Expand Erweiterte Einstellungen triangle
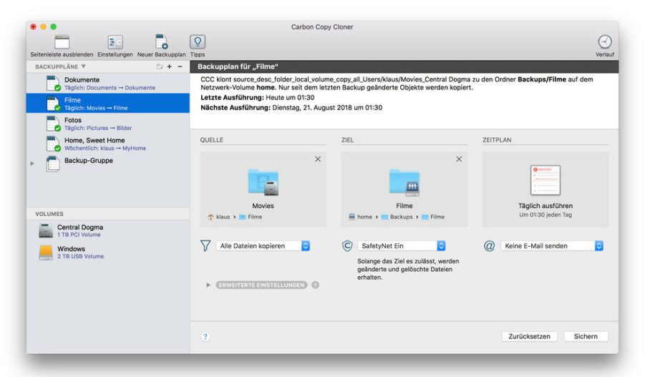Image resolution: width=655 pixels, height=377 pixels. pos(208,285)
